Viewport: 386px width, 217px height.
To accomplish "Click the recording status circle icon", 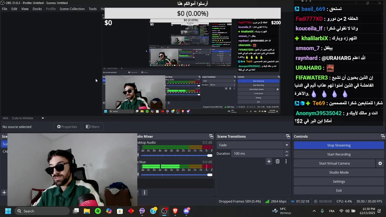I will pos(316,201).
